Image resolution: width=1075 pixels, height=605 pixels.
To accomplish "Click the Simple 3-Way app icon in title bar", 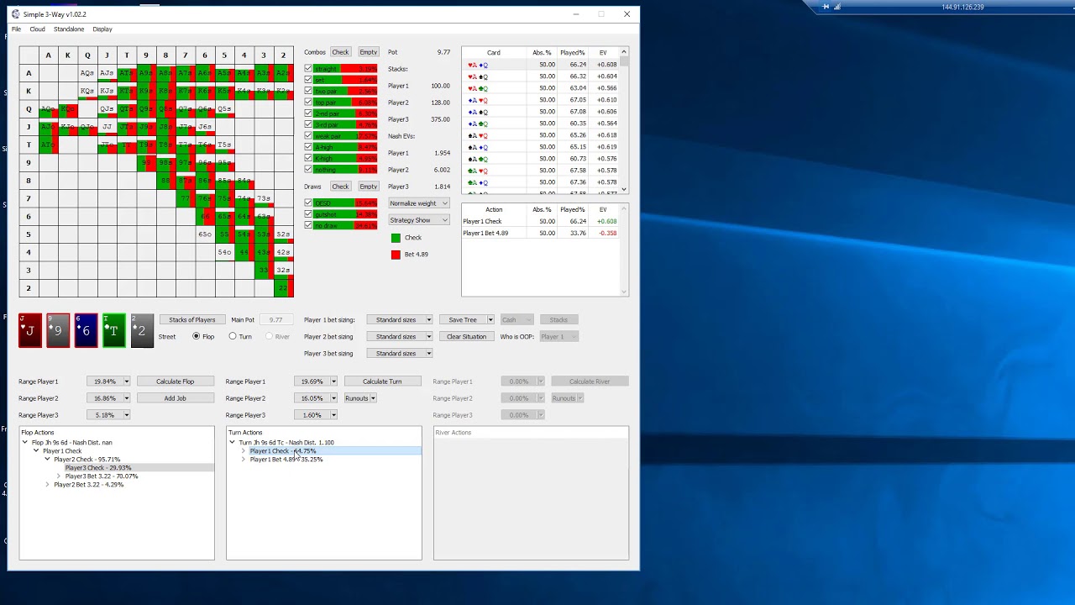I will (x=16, y=14).
